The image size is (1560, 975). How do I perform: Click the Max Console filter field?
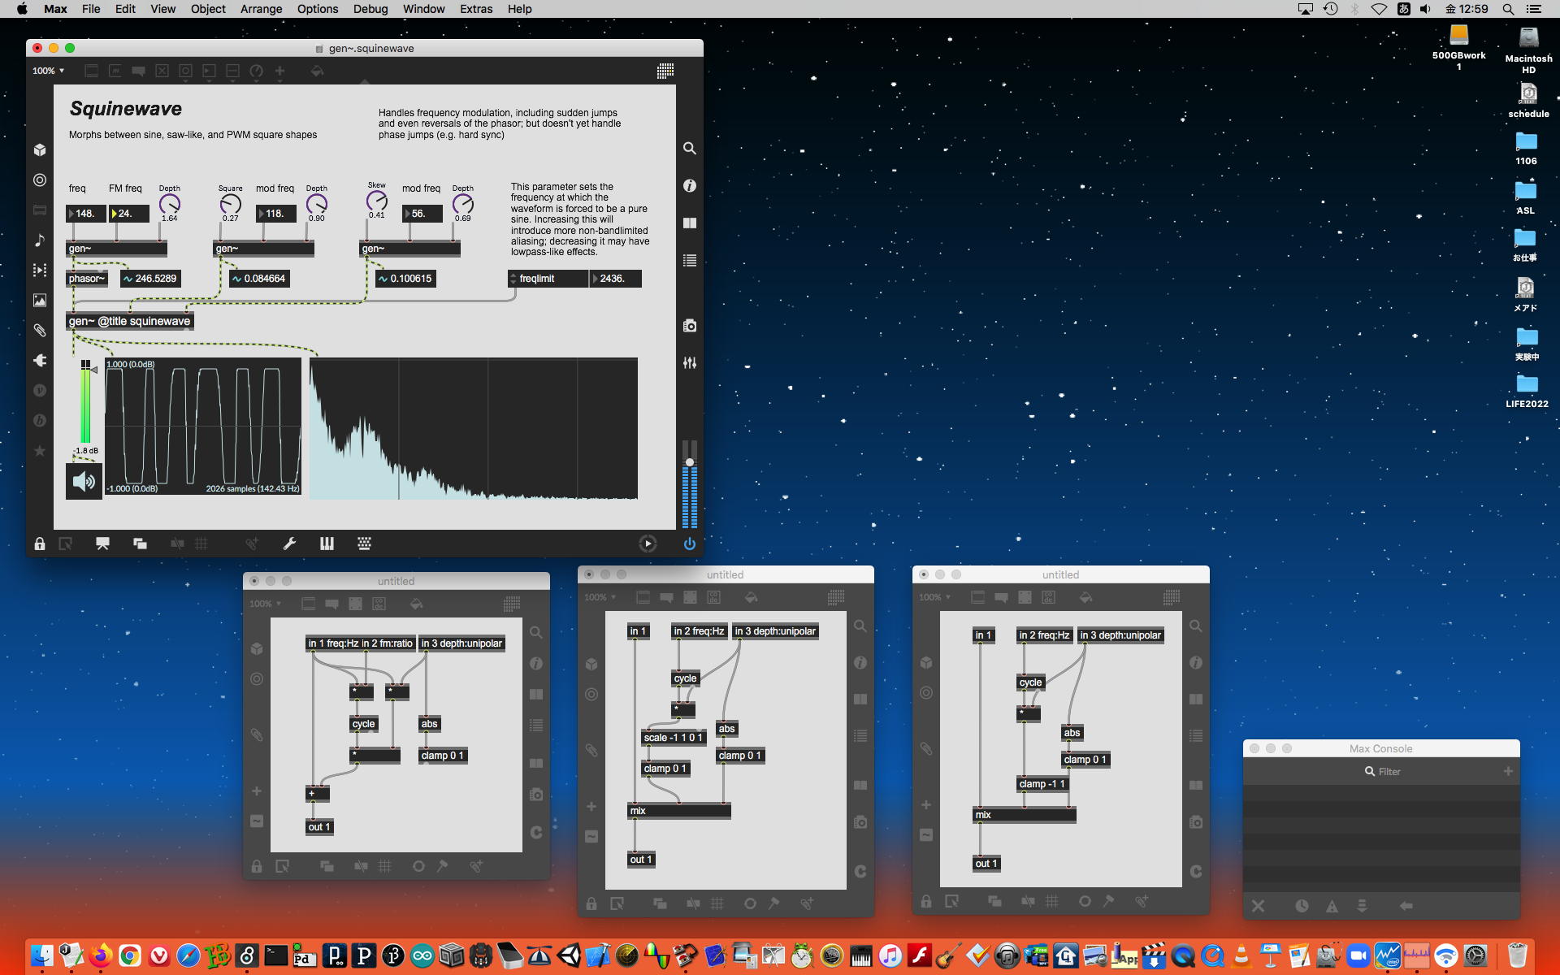1389,771
